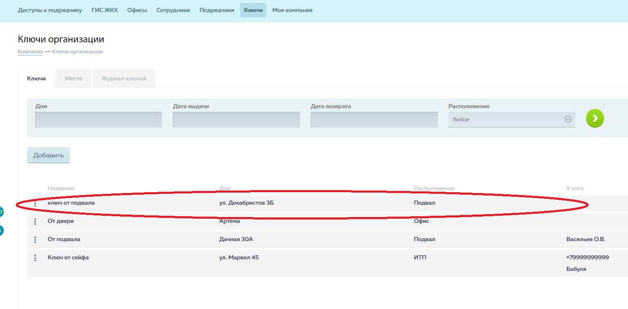Follow the Компания breadcrumb link
The height and width of the screenshot is (309, 628).
(x=30, y=52)
